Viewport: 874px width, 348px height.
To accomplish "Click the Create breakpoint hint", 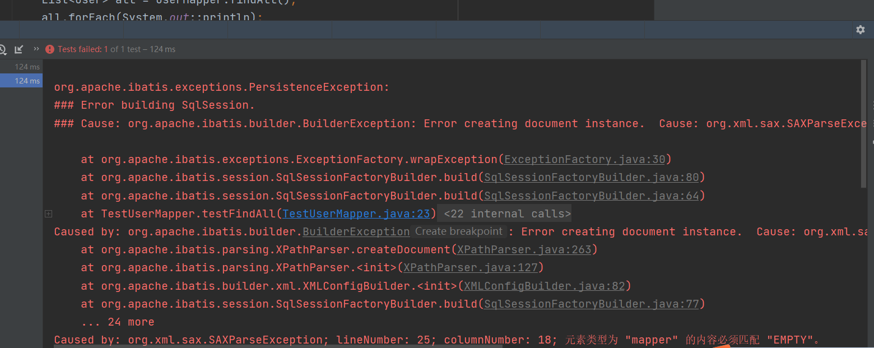I will 459,231.
